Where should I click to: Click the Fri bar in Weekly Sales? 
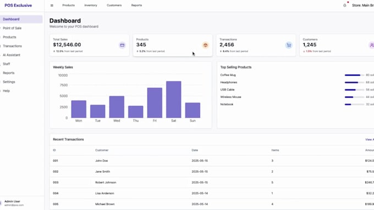coord(155,103)
